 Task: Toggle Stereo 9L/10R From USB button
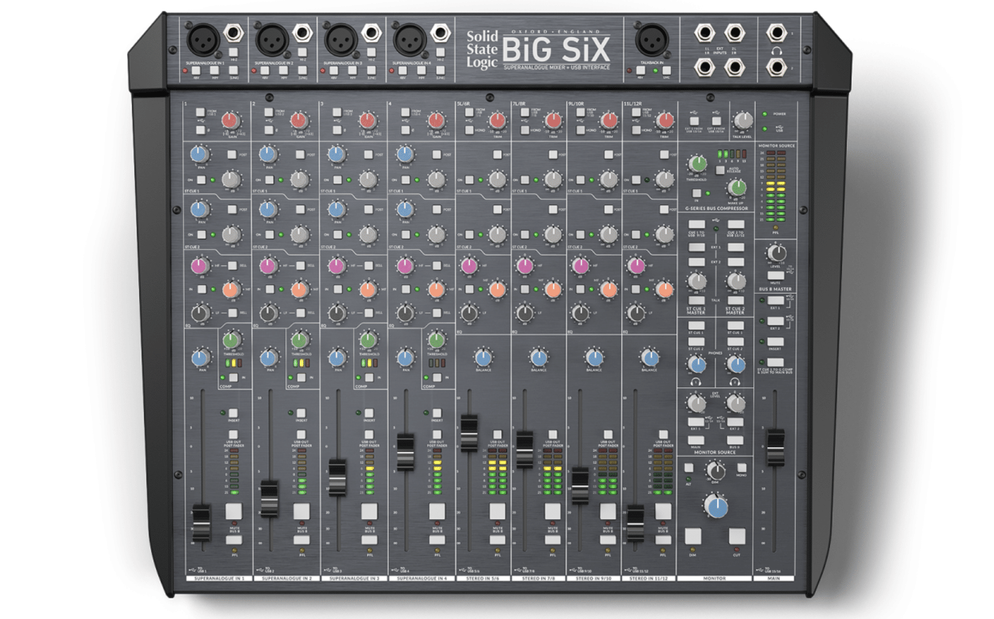(x=580, y=113)
